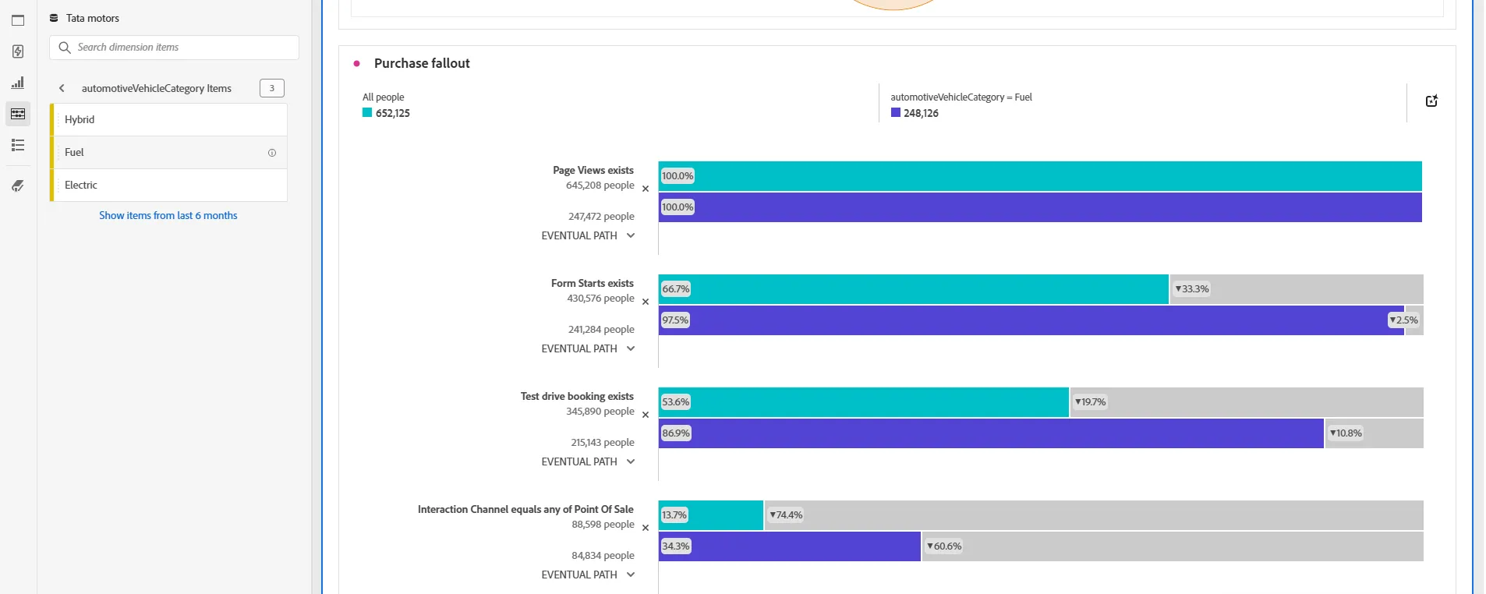Click the Purchase fallout title
This screenshot has height=594, width=1486.
tap(422, 63)
